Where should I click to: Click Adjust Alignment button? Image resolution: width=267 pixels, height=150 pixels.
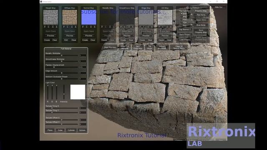click(162, 47)
